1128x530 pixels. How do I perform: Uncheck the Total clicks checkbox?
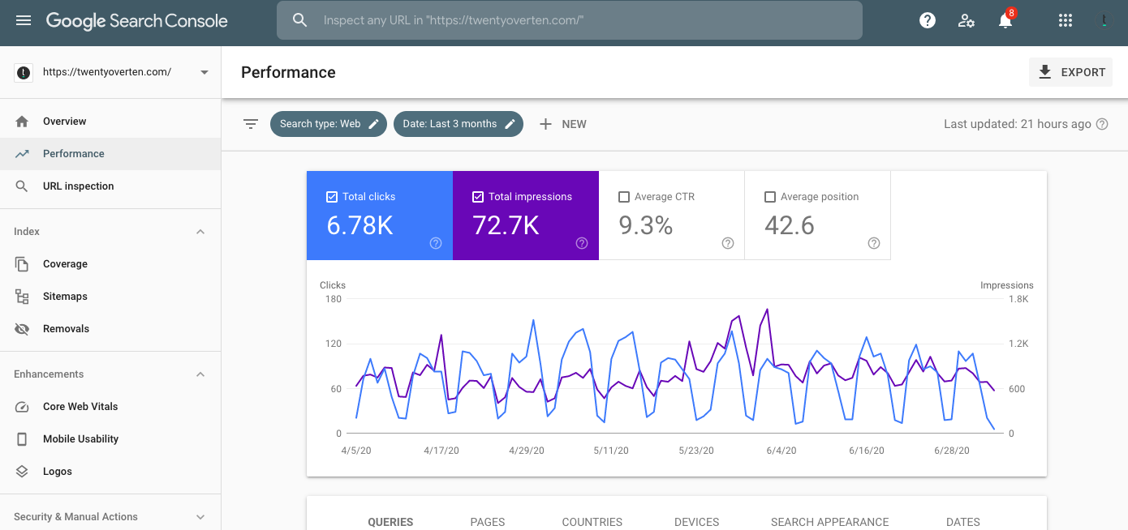pos(332,197)
